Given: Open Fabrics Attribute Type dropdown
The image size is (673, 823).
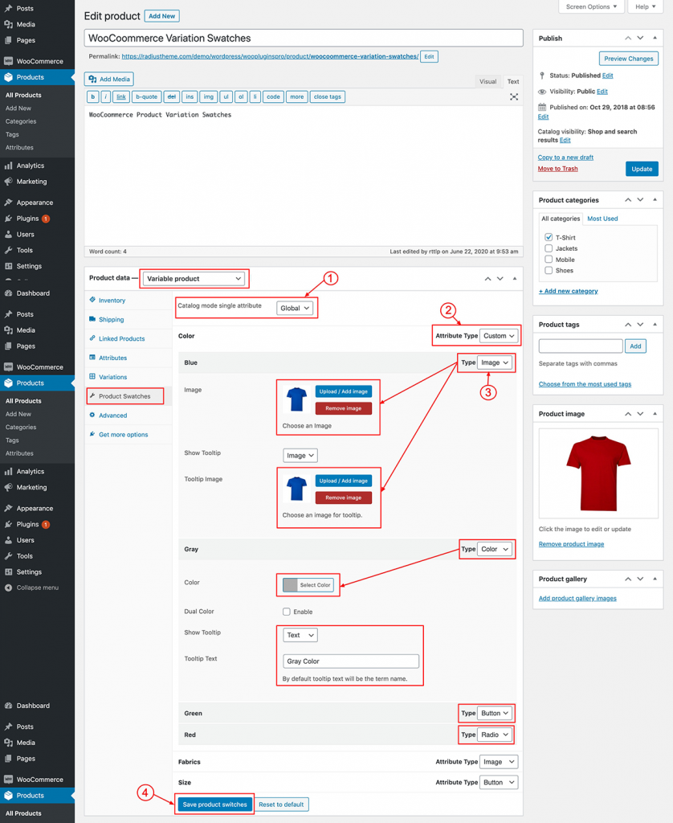Looking at the screenshot, I should pos(499,762).
